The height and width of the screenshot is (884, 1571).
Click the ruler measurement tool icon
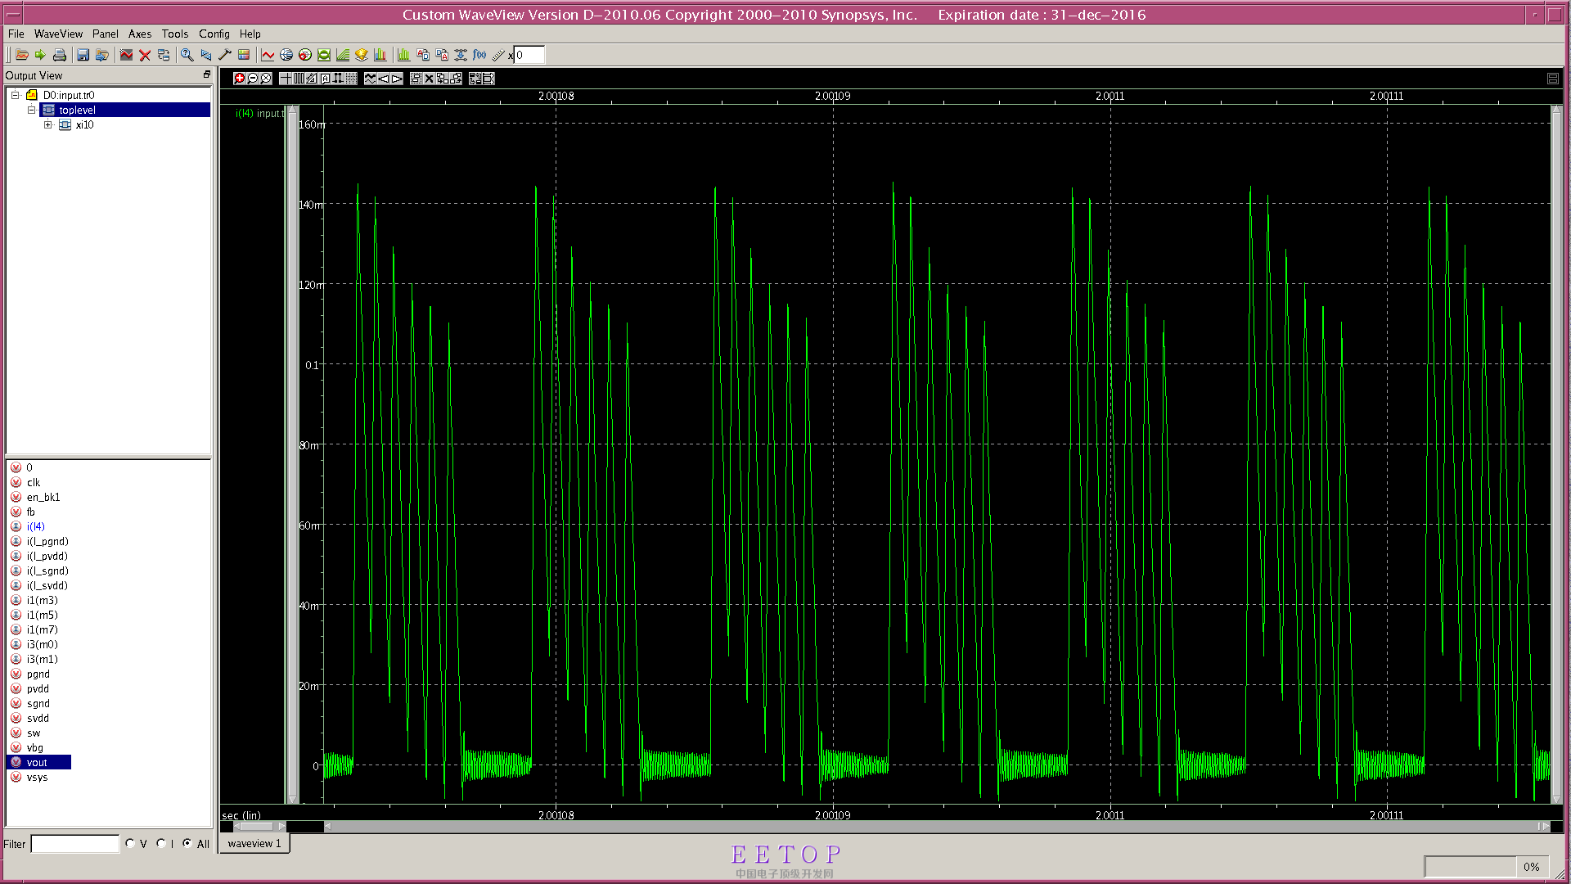(x=498, y=55)
